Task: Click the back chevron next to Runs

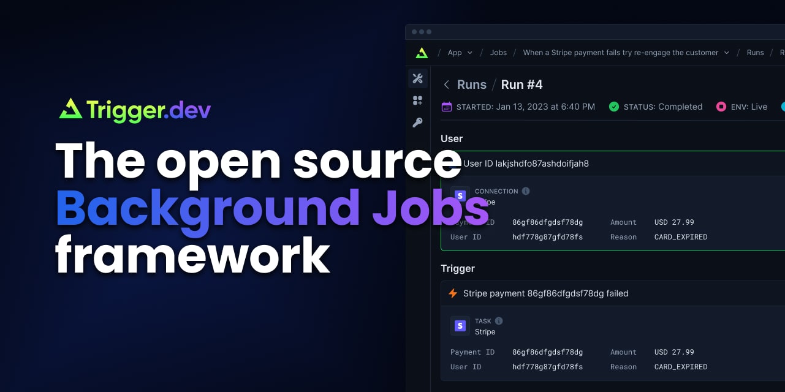Action: pos(447,85)
